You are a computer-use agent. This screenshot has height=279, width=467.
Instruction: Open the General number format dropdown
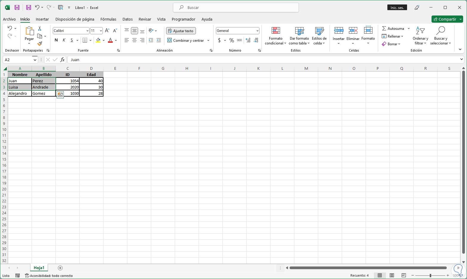click(257, 31)
